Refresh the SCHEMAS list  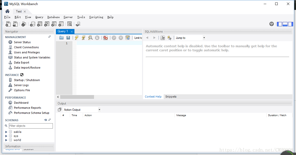[x=45, y=120]
